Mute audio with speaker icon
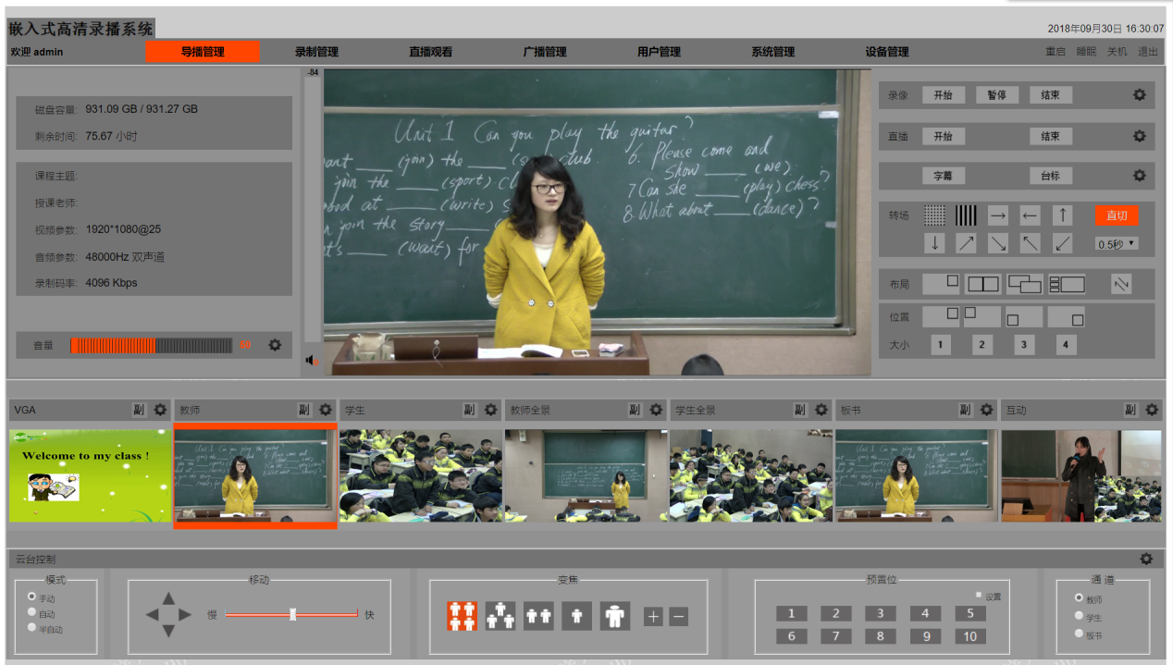 [x=313, y=361]
